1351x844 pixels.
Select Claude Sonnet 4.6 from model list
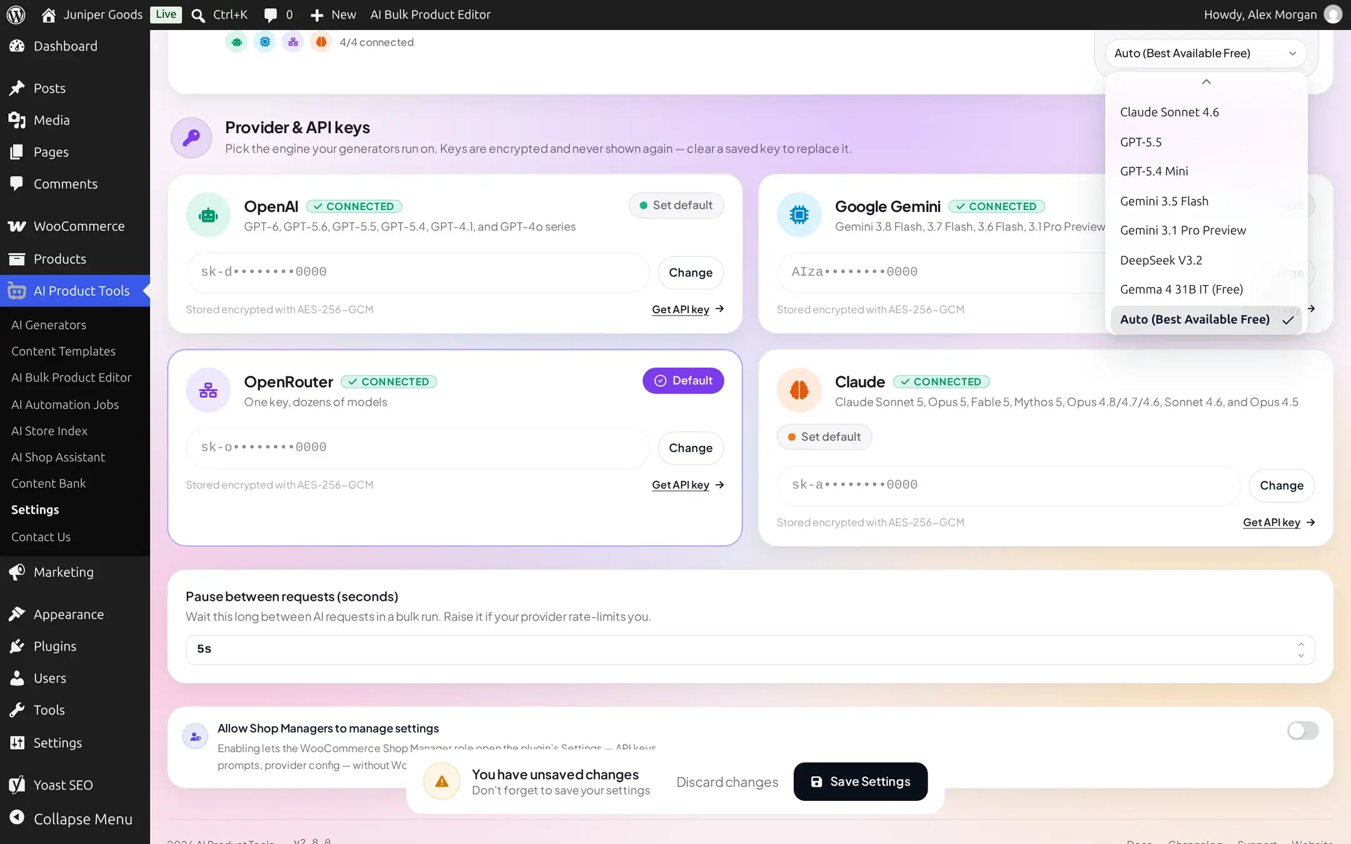point(1206,113)
